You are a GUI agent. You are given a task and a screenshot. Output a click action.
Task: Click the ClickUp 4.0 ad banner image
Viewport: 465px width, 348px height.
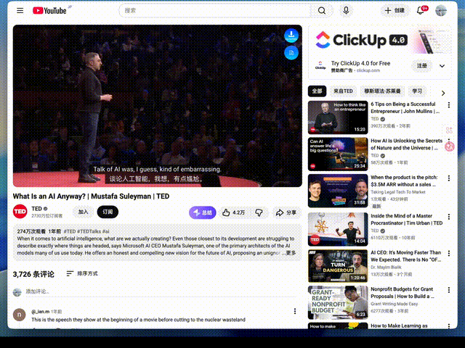pos(380,40)
